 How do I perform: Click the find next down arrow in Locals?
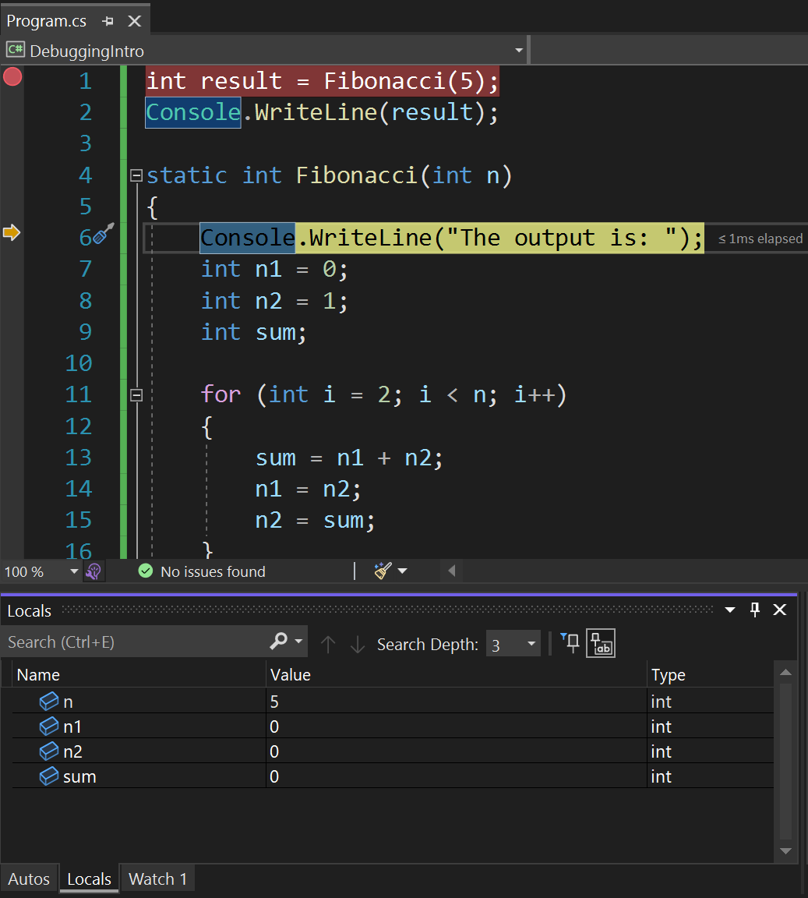coord(358,645)
